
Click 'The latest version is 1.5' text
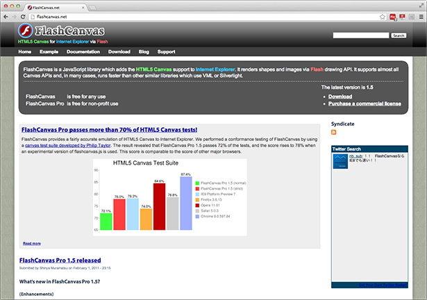coord(347,87)
